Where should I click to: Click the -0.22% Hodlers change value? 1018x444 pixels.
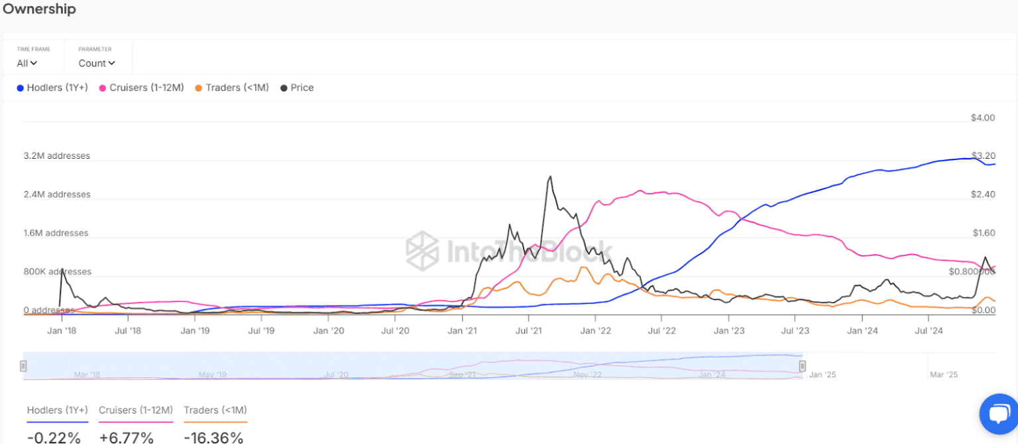point(54,437)
